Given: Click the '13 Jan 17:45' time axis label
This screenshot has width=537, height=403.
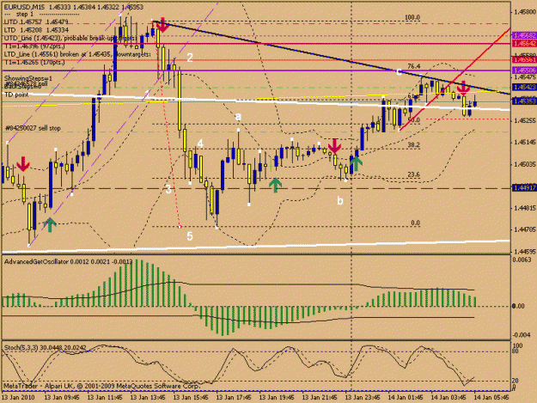Looking at the screenshot, I should [x=233, y=398].
